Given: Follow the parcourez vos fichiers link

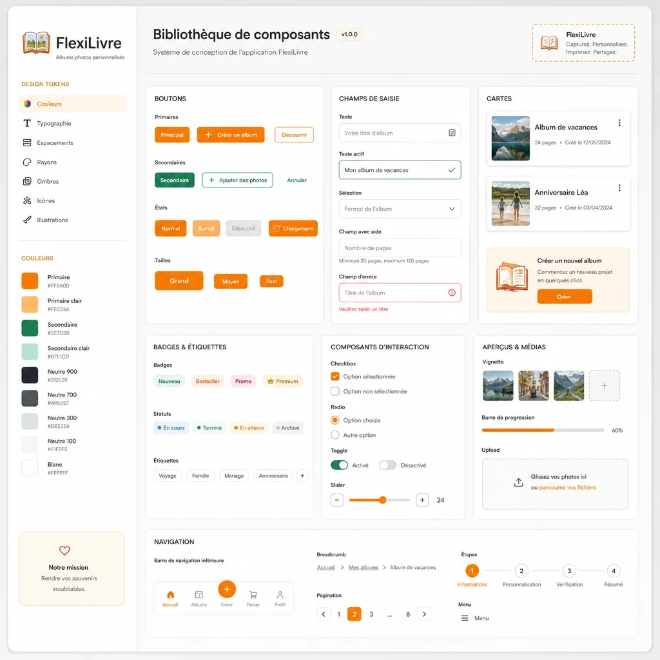Looking at the screenshot, I should [x=568, y=487].
